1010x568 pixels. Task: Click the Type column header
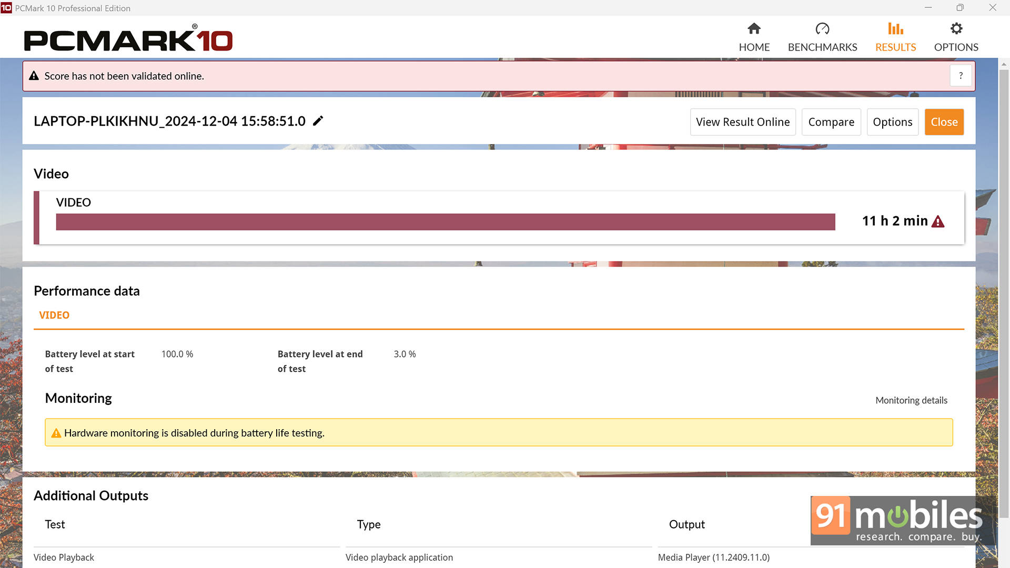369,524
